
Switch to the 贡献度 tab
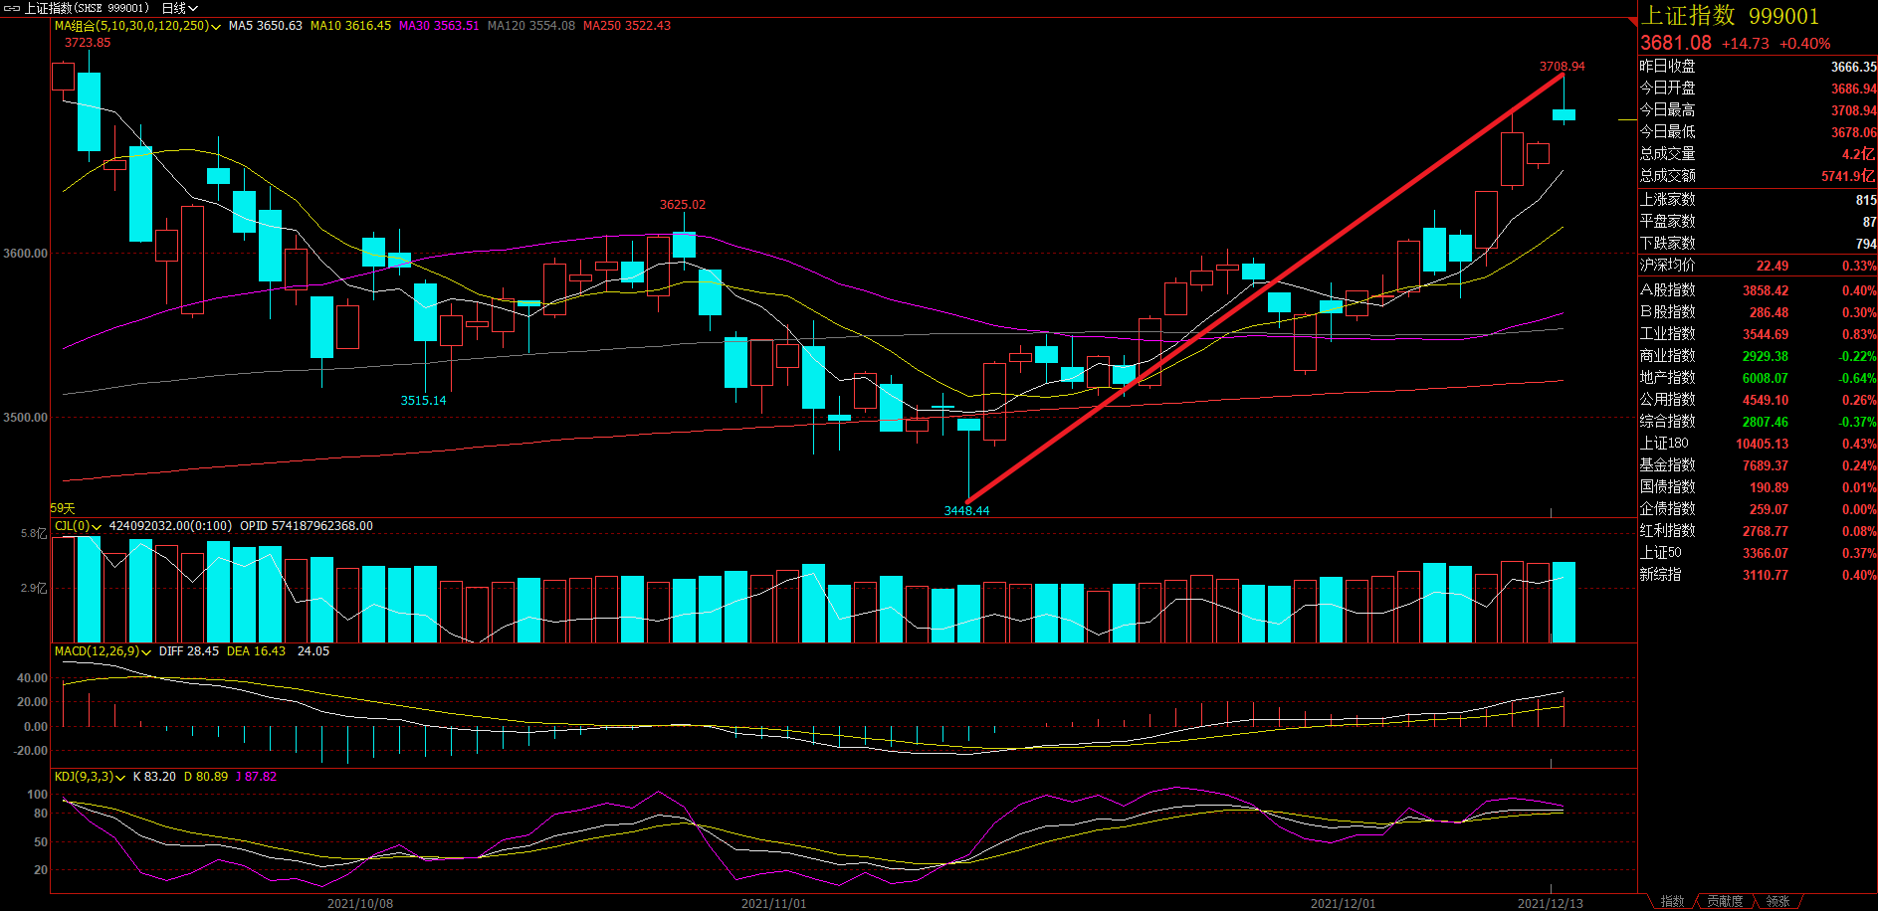point(1725,901)
